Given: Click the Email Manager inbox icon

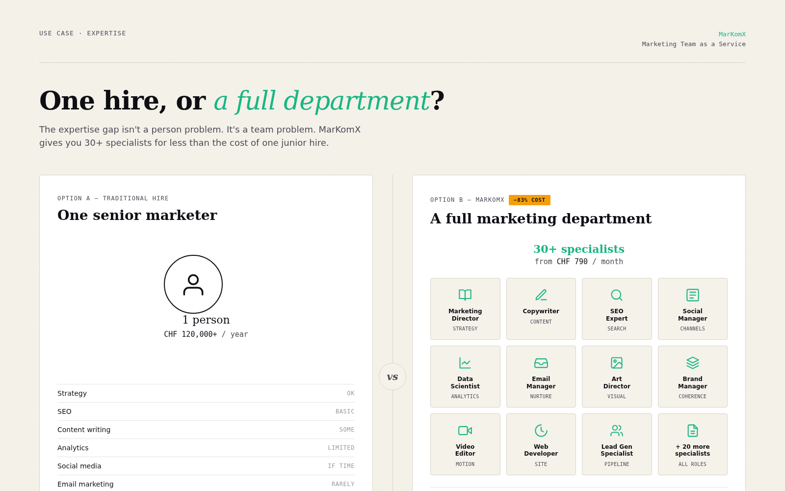Looking at the screenshot, I should [x=541, y=362].
